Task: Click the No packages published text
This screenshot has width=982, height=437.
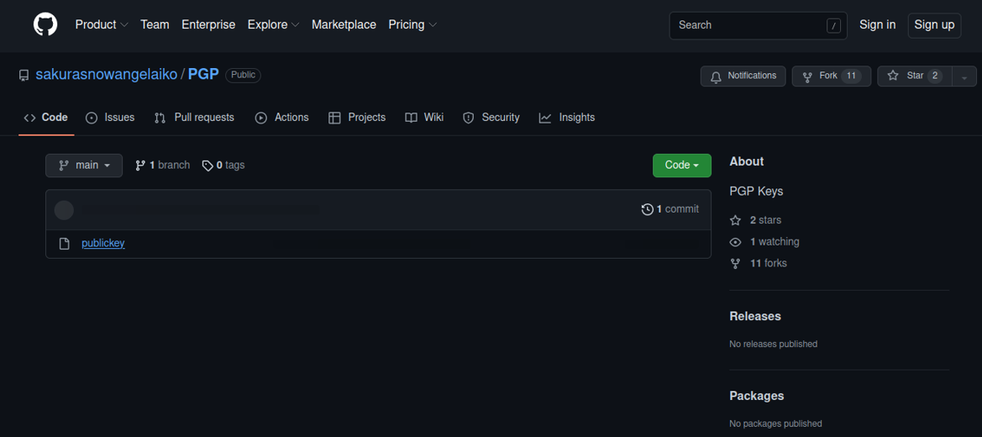Action: pyautogui.click(x=776, y=424)
